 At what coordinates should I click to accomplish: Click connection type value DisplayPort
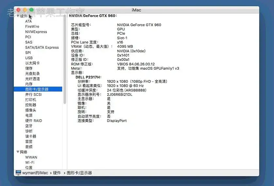coord(117,121)
